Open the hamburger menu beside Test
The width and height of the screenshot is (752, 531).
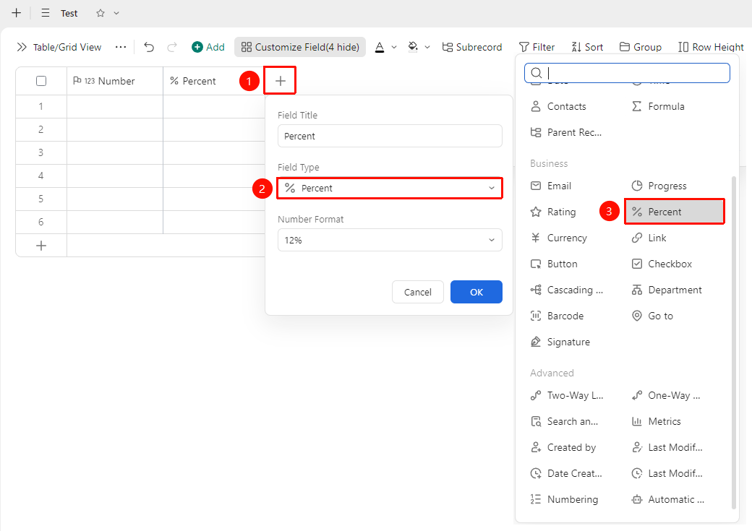(x=46, y=13)
